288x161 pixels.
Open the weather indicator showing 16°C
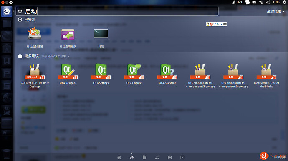pos(237,2)
